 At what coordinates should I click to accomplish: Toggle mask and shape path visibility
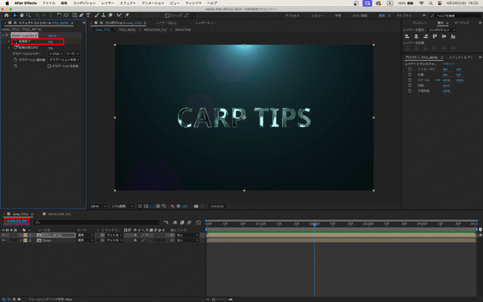(152, 206)
